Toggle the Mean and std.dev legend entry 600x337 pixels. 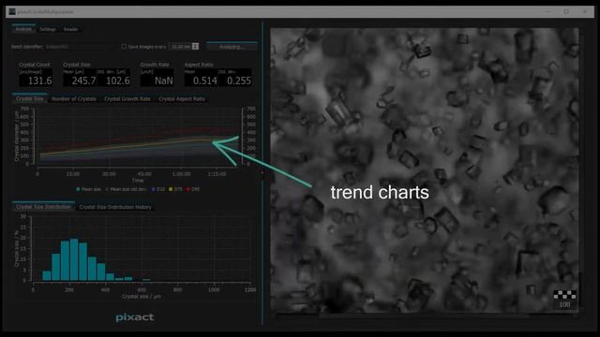tap(126, 189)
